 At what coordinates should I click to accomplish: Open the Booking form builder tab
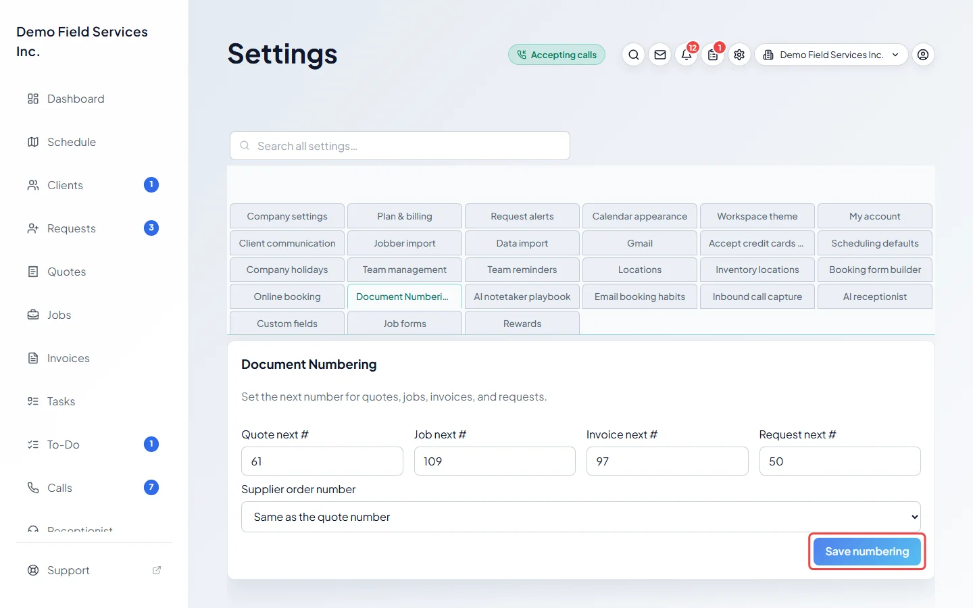(x=875, y=270)
